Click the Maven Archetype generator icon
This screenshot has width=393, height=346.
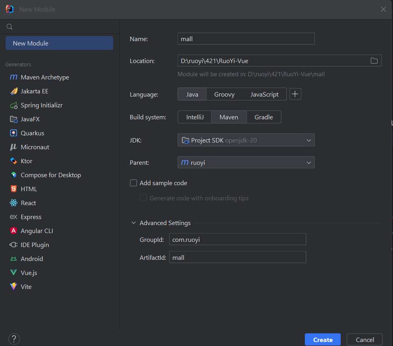pyautogui.click(x=14, y=77)
